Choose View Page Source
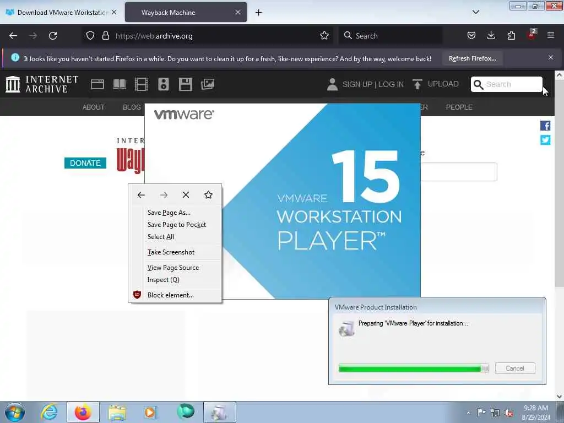Screen dimensions: 564x423 (176, 268)
